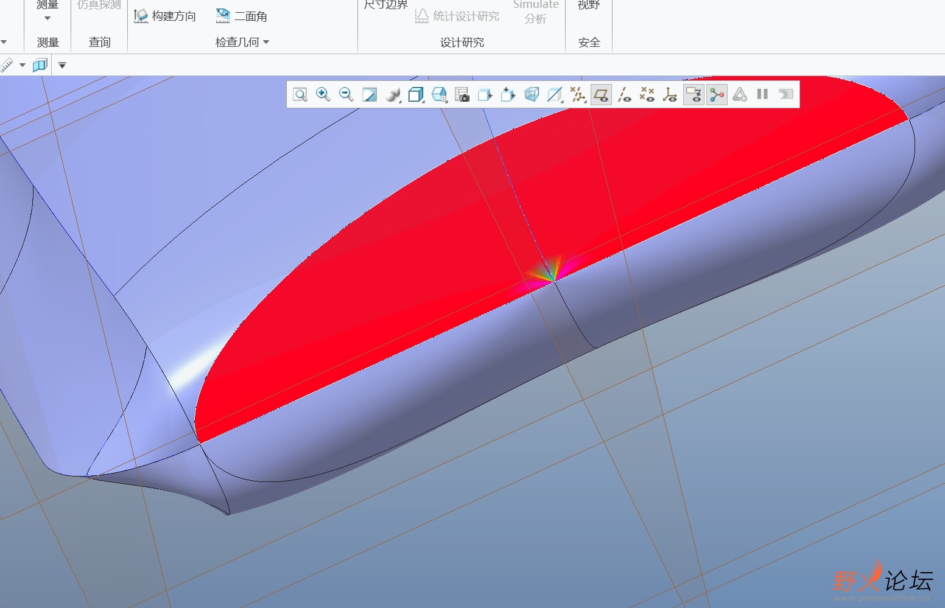
Task: Click the grayed triangle simulation icon
Action: tap(740, 94)
